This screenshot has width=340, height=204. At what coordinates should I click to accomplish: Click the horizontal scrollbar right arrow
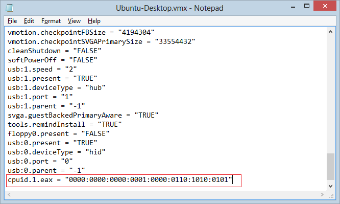coord(322,194)
